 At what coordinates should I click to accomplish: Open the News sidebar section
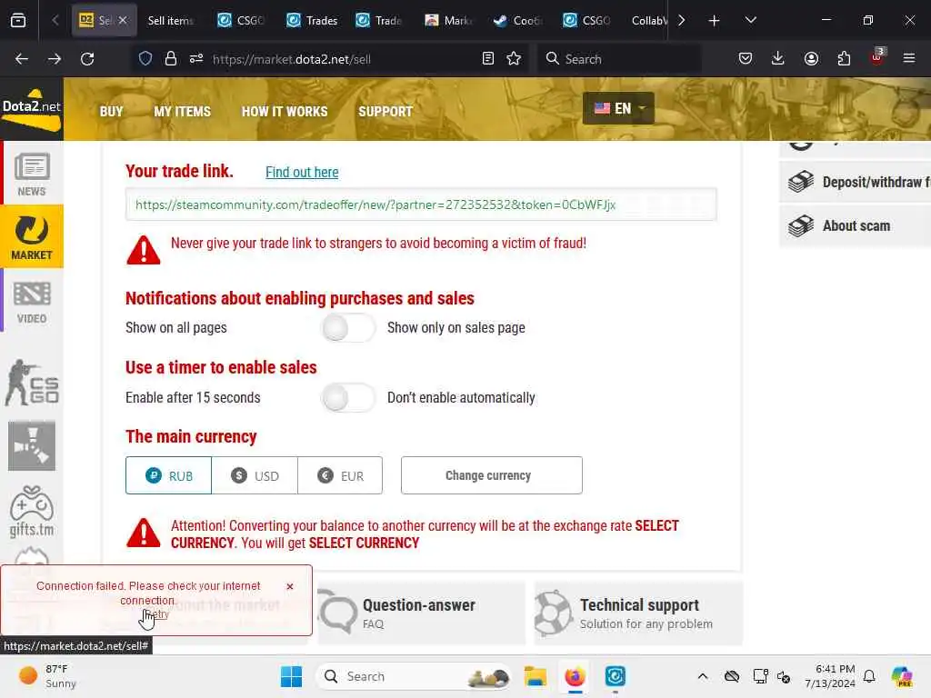[32, 174]
